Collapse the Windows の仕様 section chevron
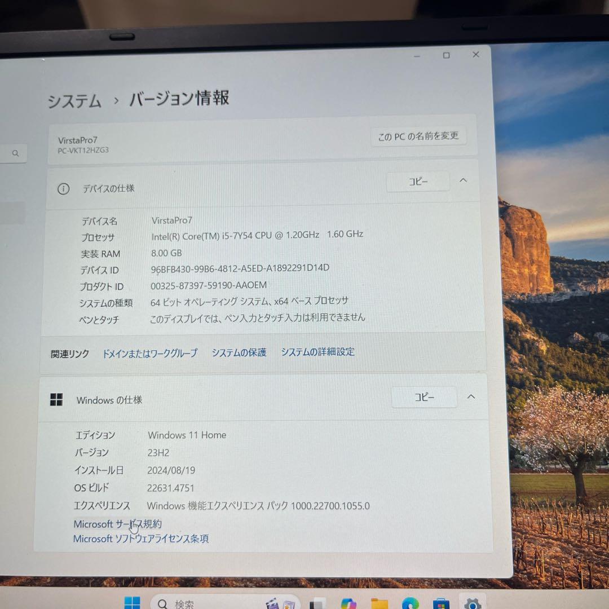This screenshot has width=609, height=609. point(471,397)
